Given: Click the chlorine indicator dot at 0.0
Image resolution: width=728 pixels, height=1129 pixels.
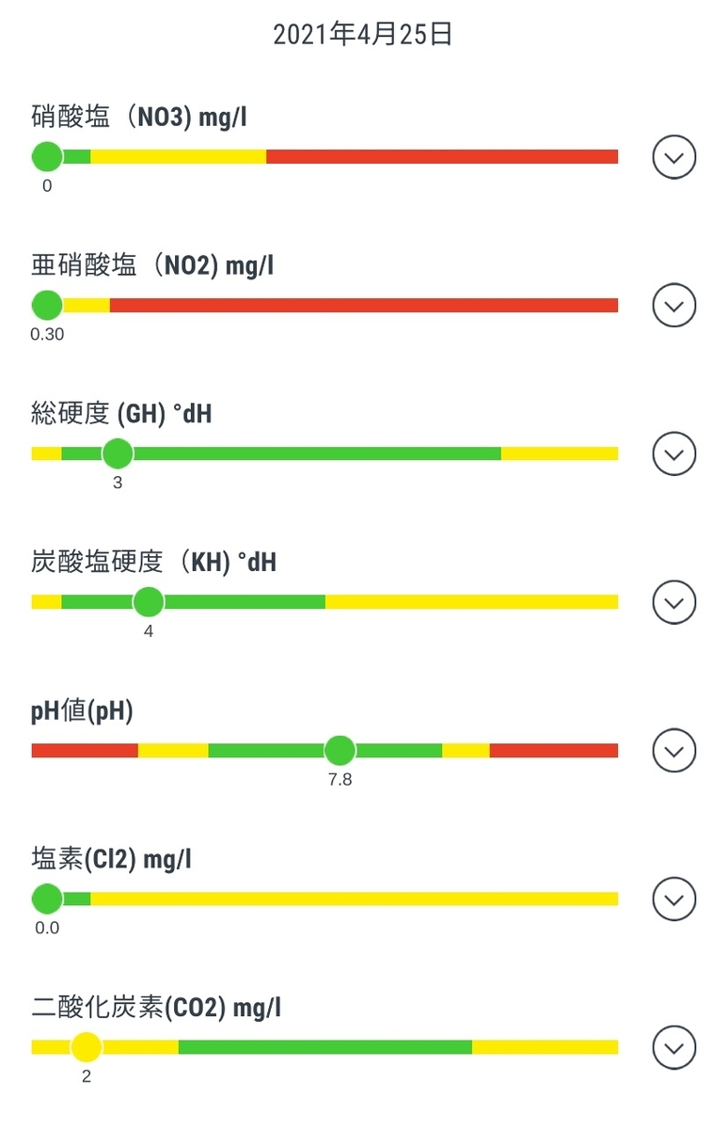Looking at the screenshot, I should pos(47,899).
